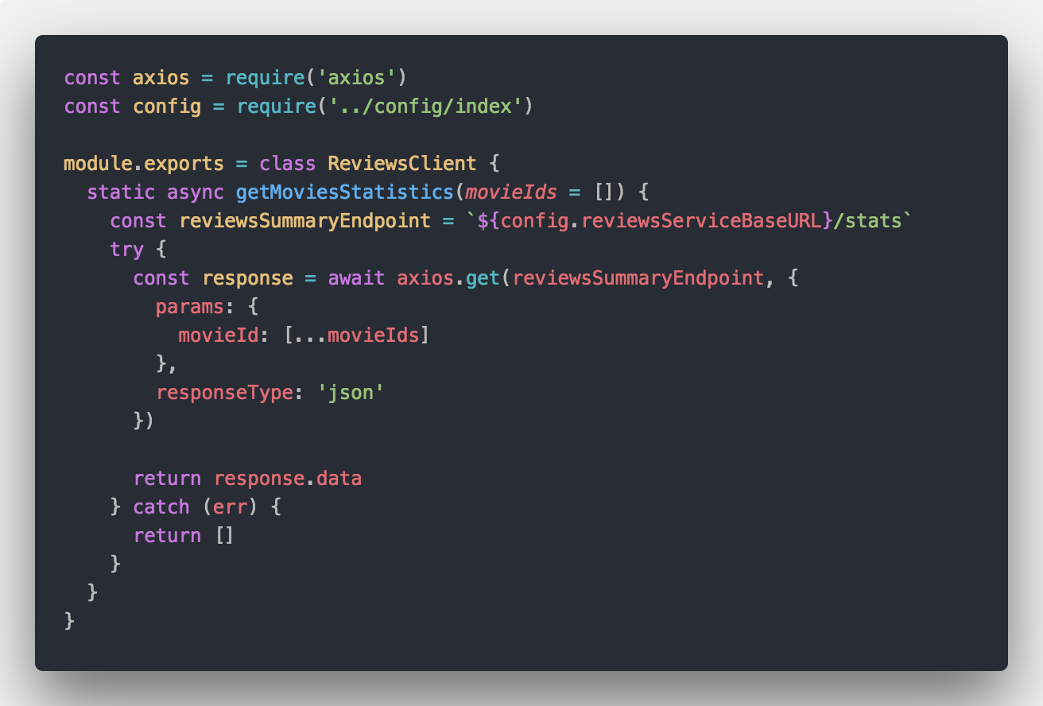Click the /stats text in template string
Image resolution: width=1043 pixels, height=706 pixels.
867,221
